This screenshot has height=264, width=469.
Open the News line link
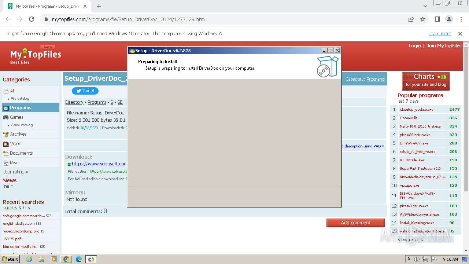click(x=8, y=186)
